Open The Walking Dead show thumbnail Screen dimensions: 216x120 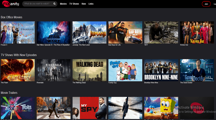pyautogui.click(x=89, y=70)
